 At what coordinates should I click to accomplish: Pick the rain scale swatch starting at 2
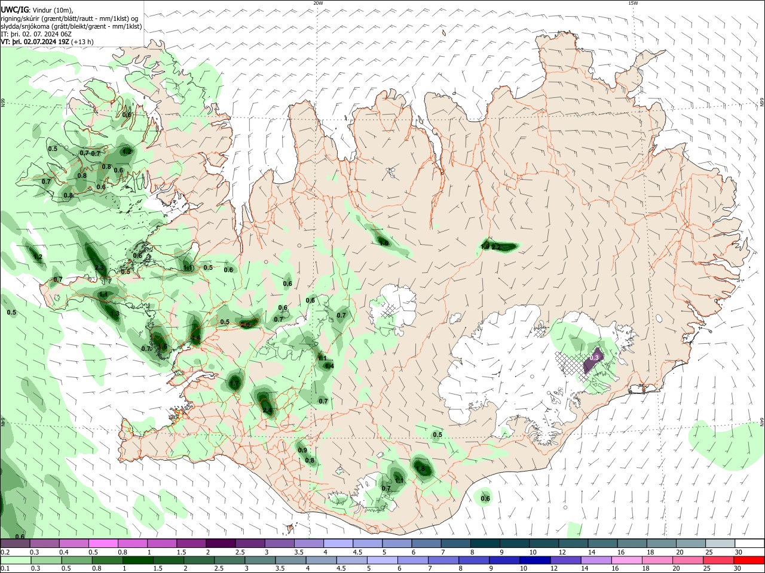pyautogui.click(x=198, y=560)
